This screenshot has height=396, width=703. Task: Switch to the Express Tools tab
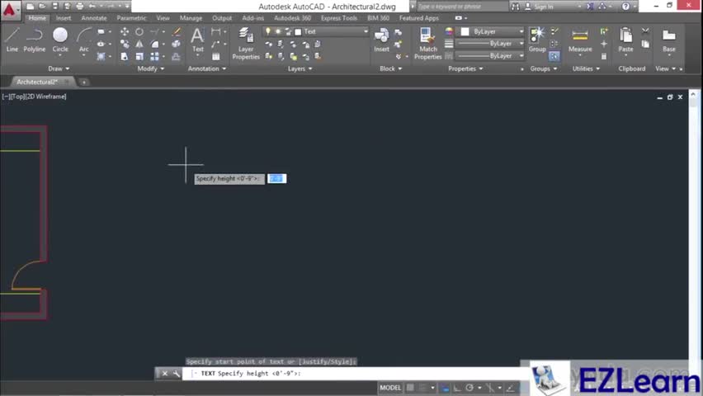[339, 18]
